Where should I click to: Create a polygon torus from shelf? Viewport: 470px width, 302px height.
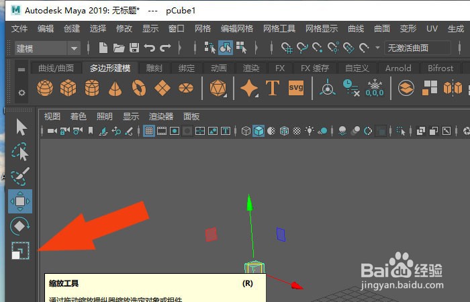click(139, 88)
